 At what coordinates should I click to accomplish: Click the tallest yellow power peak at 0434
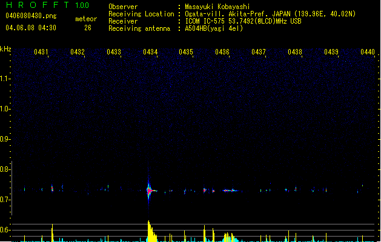(151, 231)
